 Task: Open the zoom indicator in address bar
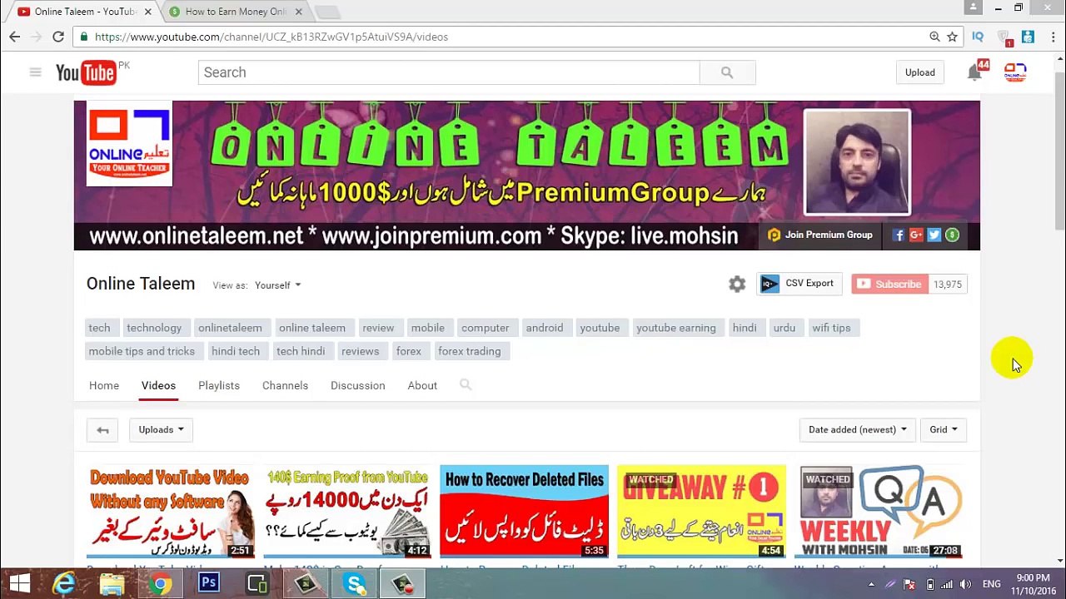click(934, 37)
